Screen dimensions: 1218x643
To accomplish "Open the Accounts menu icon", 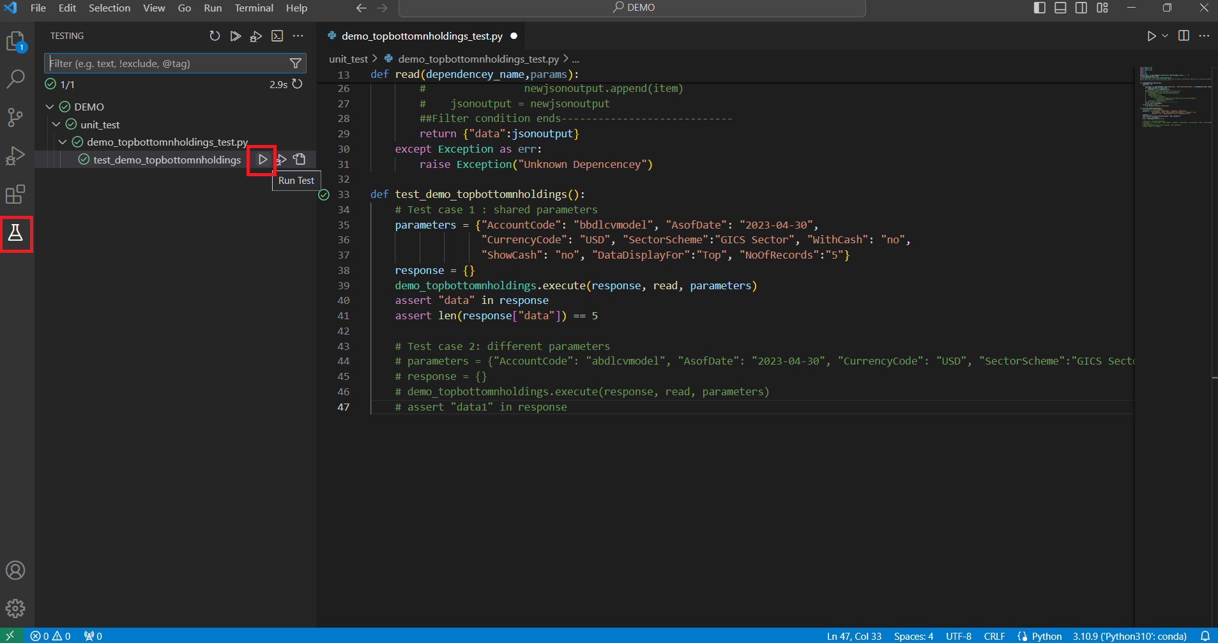I will tap(15, 570).
